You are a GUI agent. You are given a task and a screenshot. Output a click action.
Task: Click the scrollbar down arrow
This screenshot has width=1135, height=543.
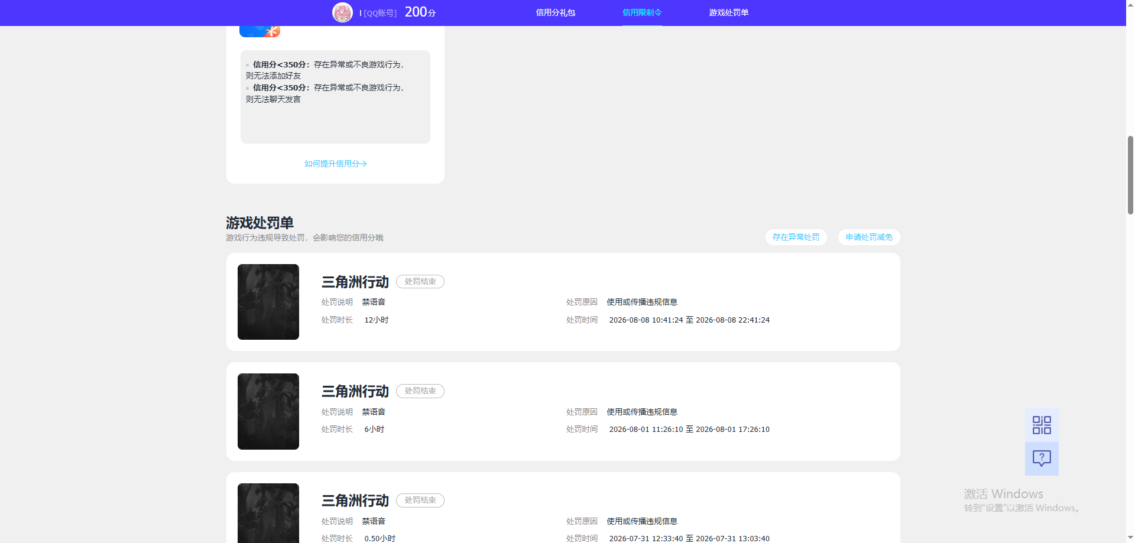click(x=1130, y=538)
